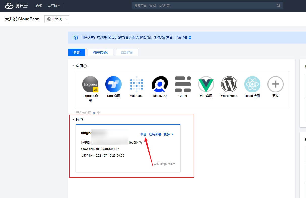This screenshot has height=198, width=306.
Task: Click the kinghe environment name
Action: (x=86, y=133)
